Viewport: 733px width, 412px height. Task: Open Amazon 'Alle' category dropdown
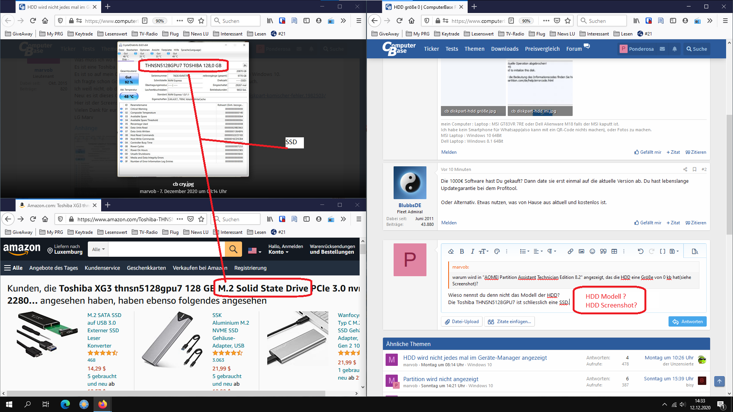tap(98, 249)
